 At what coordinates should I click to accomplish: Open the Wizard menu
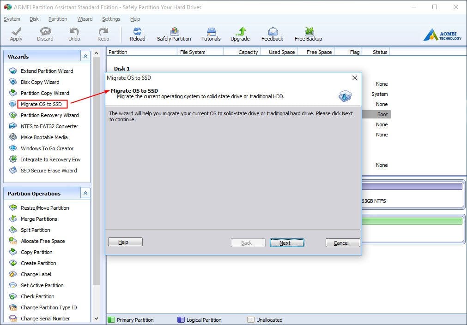[x=85, y=19]
